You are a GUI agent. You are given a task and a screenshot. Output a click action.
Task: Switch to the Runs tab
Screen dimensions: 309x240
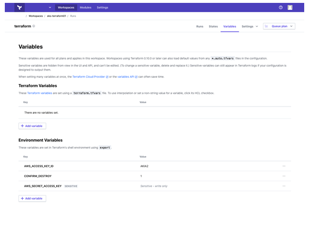point(200,26)
